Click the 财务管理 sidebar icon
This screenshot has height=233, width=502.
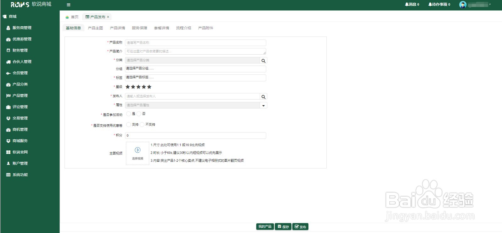click(8, 50)
